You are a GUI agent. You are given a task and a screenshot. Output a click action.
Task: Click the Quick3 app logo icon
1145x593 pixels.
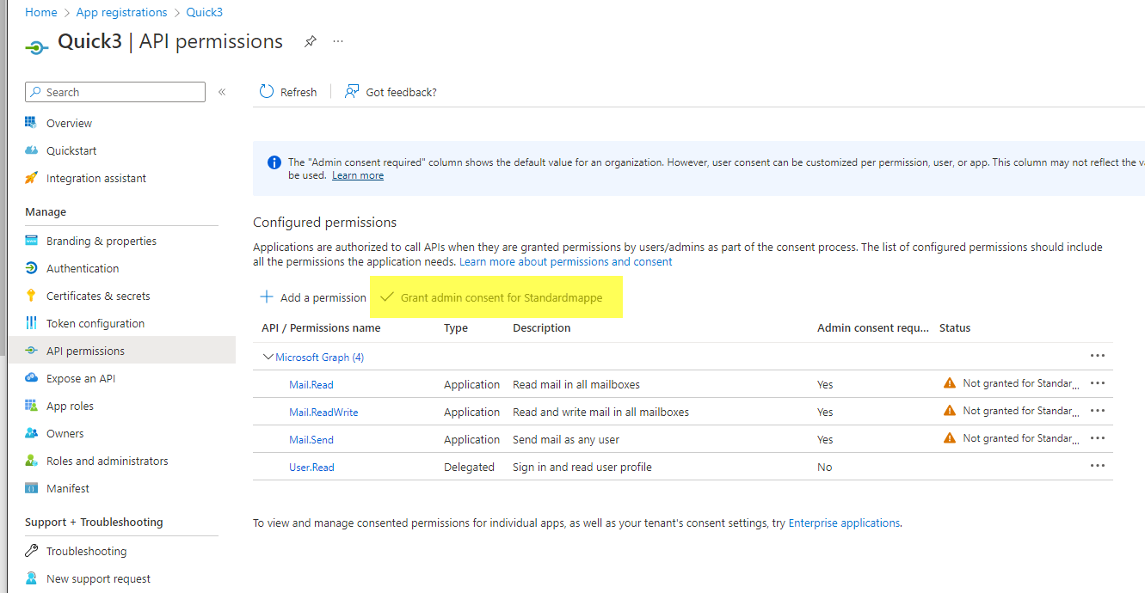pyautogui.click(x=37, y=46)
